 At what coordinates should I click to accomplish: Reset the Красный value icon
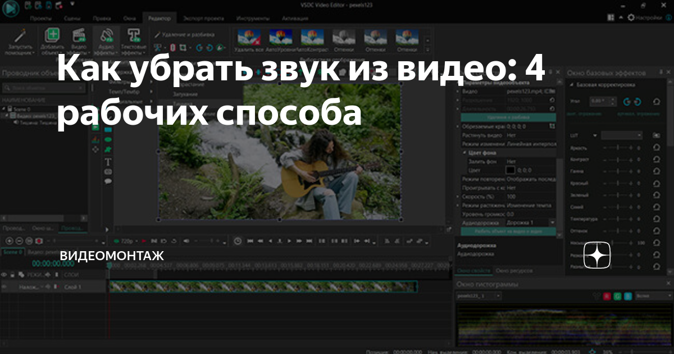tap(656, 183)
